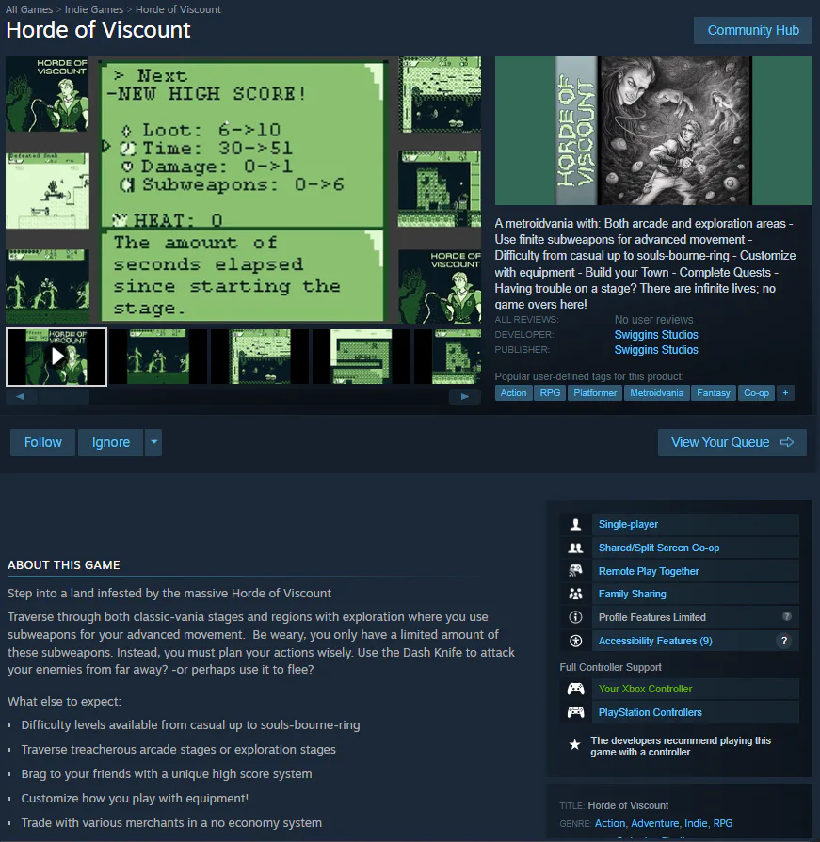Select the third screenshot thumbnail in strip
This screenshot has height=842, width=820.
[260, 357]
